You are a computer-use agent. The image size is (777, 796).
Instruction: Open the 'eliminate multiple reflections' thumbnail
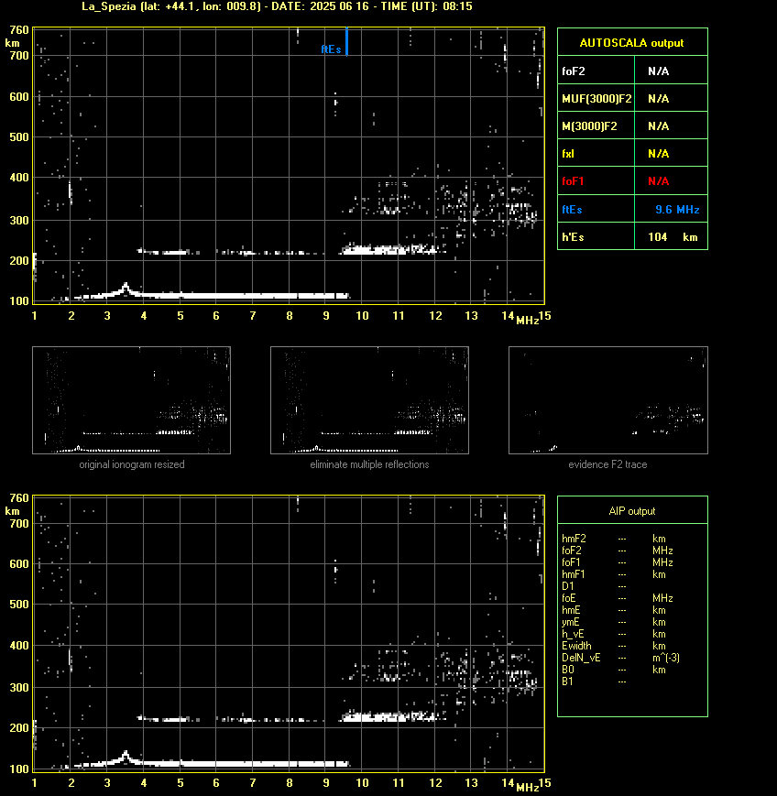[369, 400]
